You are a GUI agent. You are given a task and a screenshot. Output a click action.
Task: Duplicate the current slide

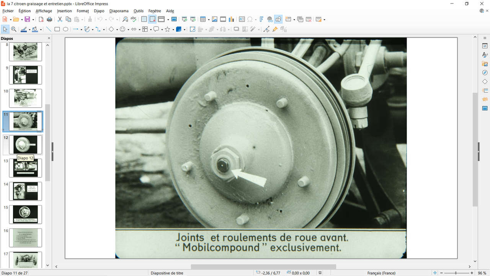tap(300, 19)
